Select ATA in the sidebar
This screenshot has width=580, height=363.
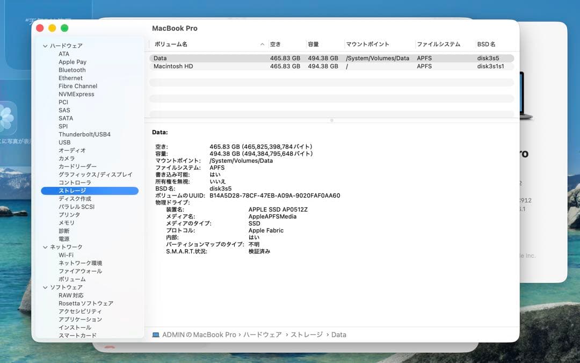(x=63, y=54)
